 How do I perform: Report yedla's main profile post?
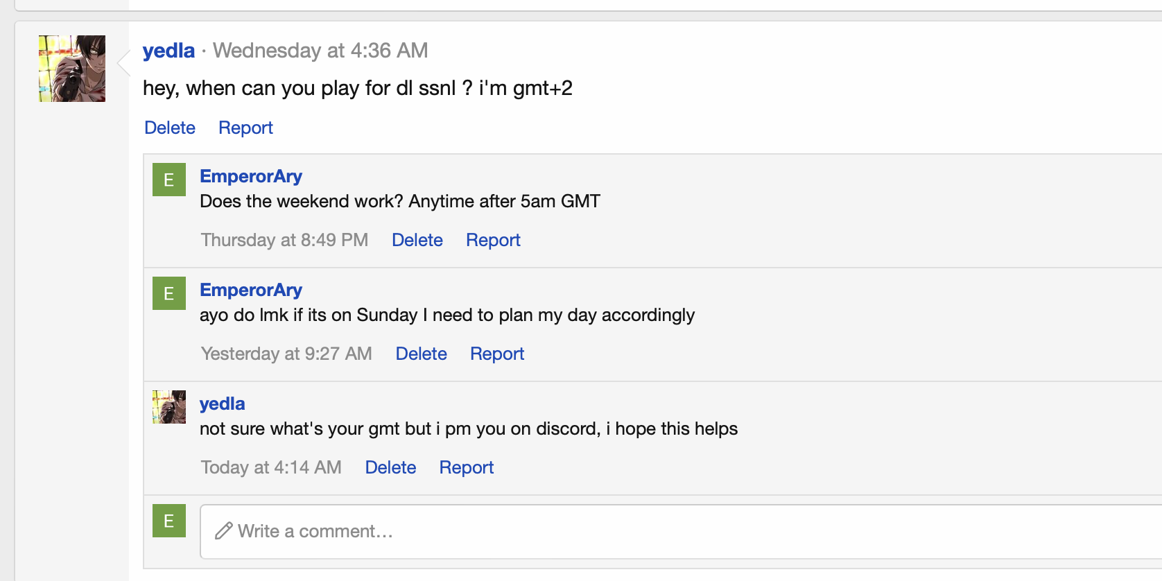pos(245,128)
